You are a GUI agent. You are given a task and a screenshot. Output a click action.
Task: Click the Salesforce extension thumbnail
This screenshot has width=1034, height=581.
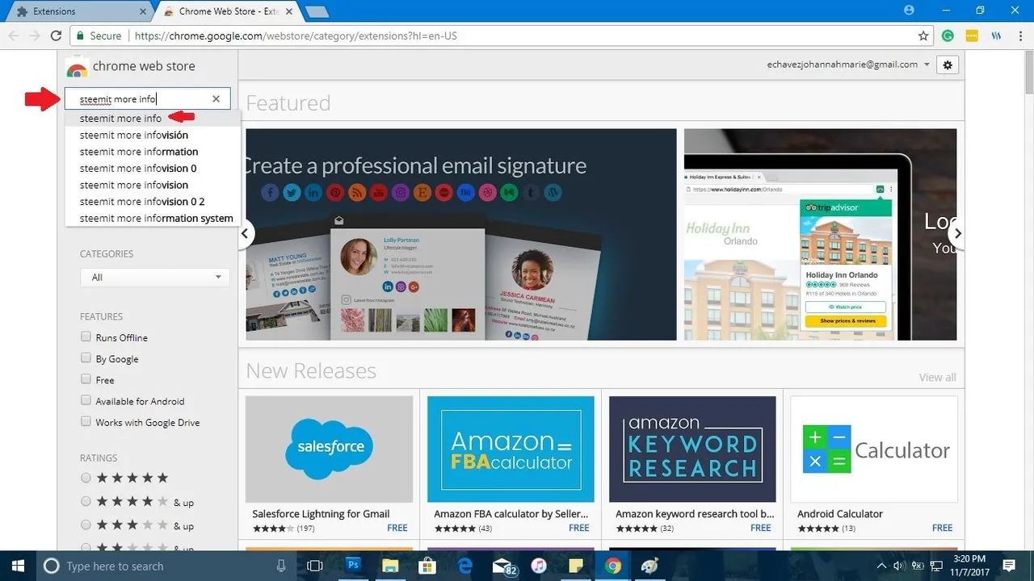point(330,449)
